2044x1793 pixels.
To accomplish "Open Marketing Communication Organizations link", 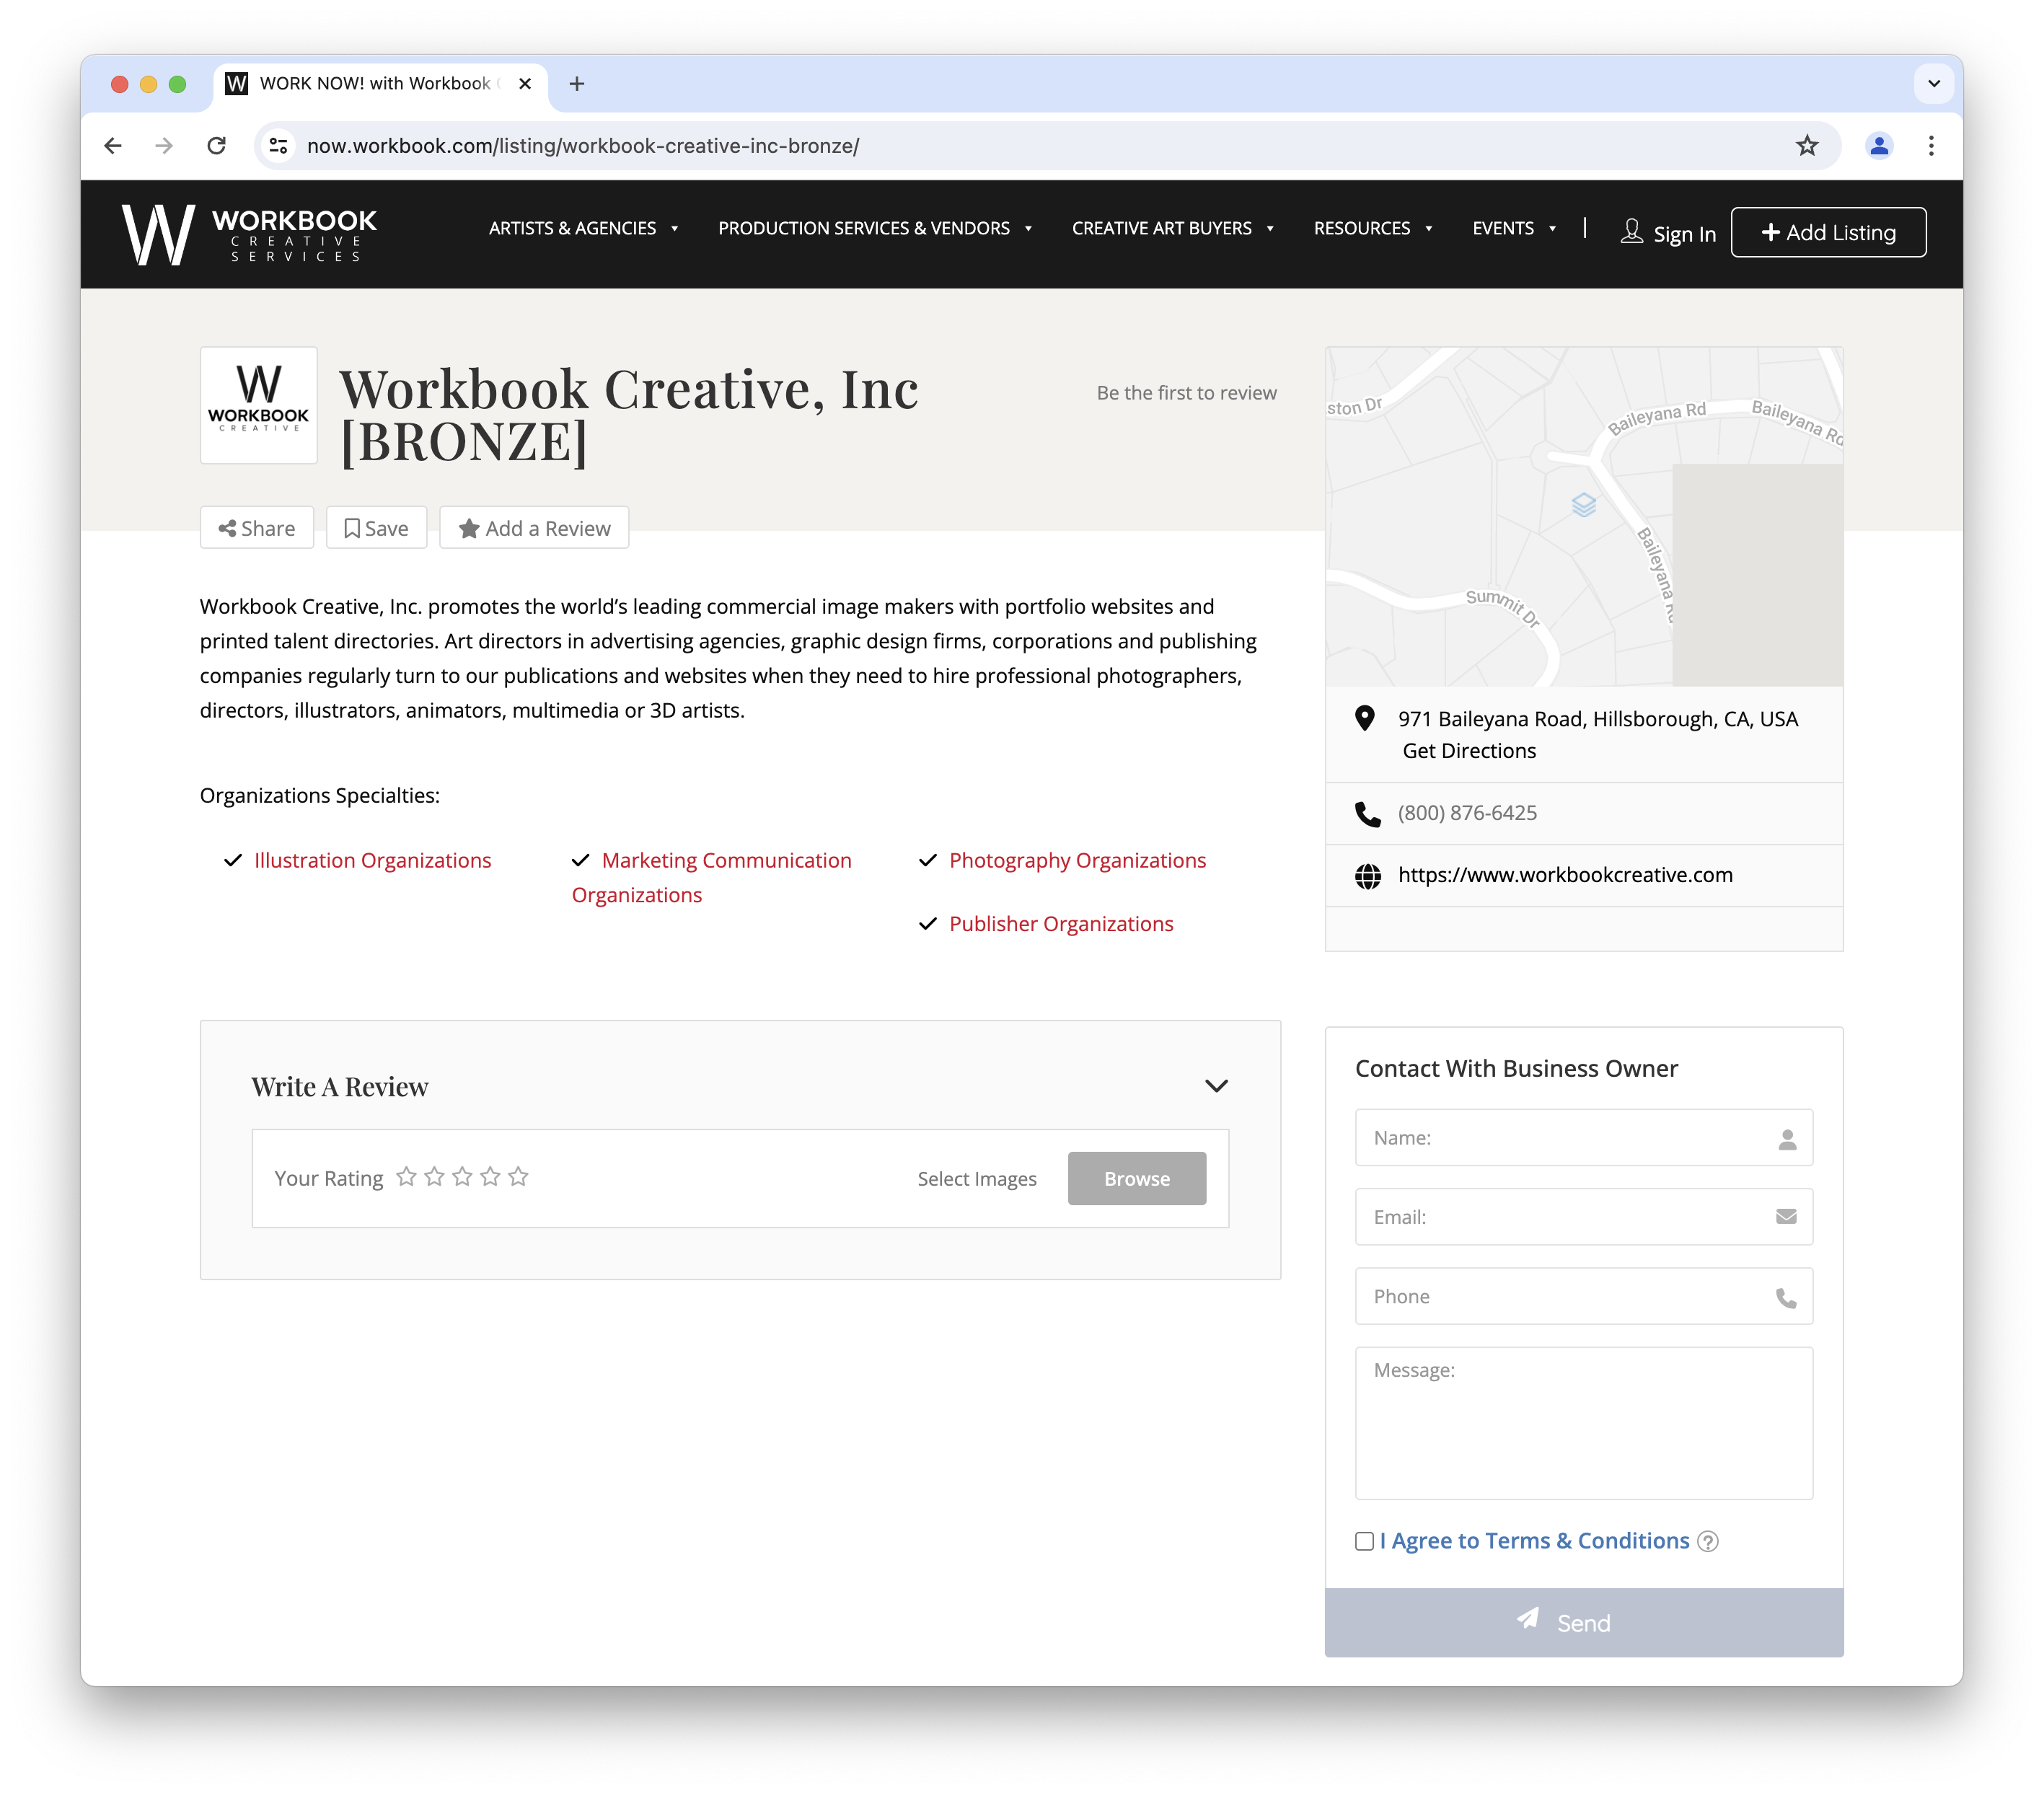I will pos(712,878).
